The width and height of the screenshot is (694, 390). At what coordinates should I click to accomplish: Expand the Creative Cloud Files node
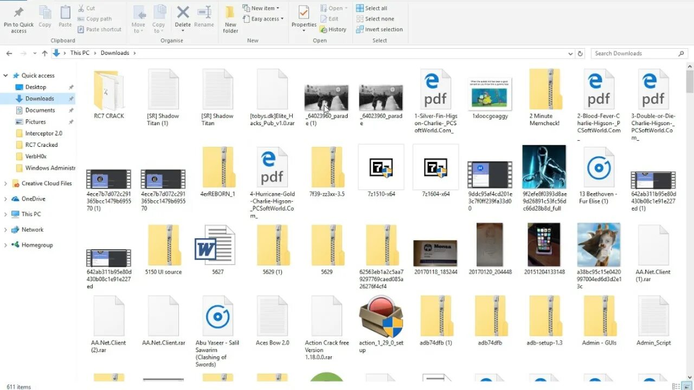[6, 184]
